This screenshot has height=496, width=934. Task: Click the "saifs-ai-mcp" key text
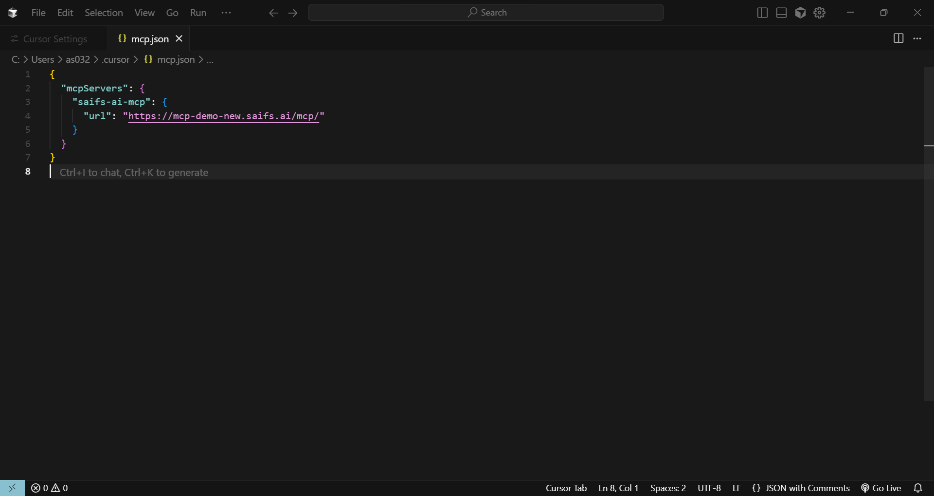click(111, 102)
